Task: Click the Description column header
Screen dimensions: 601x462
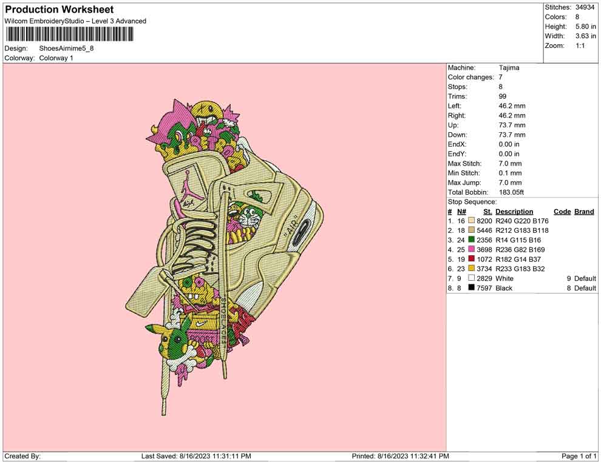Action: [x=514, y=212]
